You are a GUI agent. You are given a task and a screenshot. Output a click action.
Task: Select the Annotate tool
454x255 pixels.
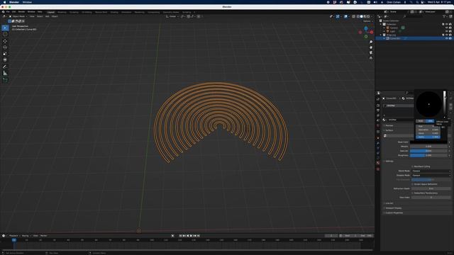pyautogui.click(x=5, y=67)
